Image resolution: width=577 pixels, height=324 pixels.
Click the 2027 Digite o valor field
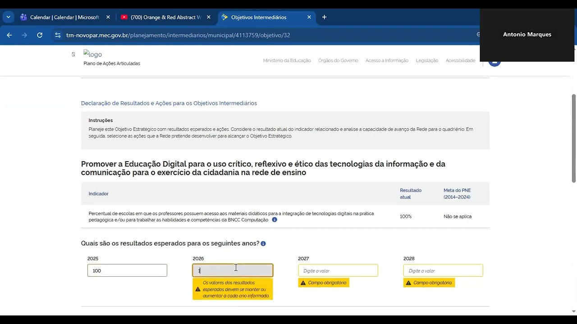coord(338,270)
